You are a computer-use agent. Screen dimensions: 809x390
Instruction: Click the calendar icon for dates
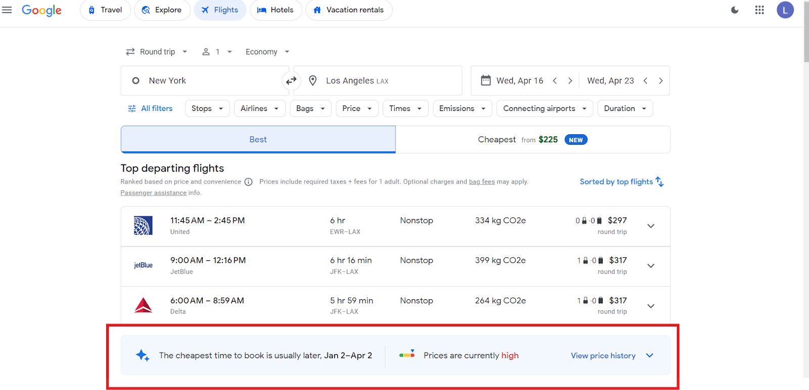(x=486, y=80)
